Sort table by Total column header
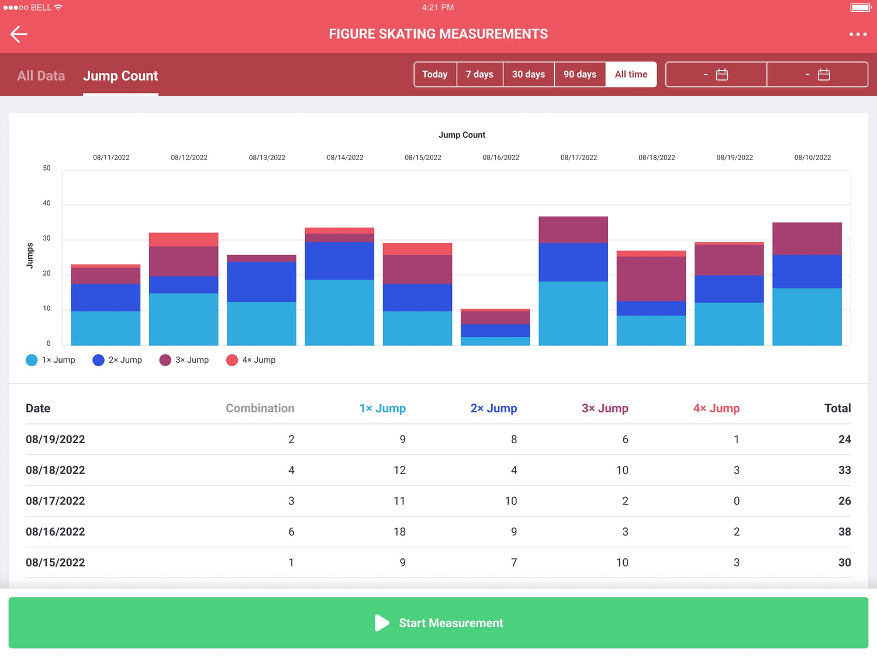The height and width of the screenshot is (657, 877). pos(837,409)
